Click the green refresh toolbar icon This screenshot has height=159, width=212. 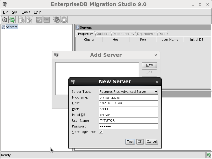coord(12,20)
